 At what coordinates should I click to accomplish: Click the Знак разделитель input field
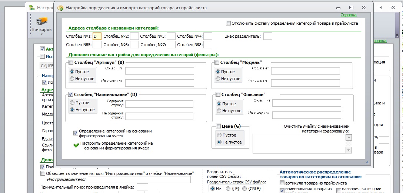pos(267,36)
